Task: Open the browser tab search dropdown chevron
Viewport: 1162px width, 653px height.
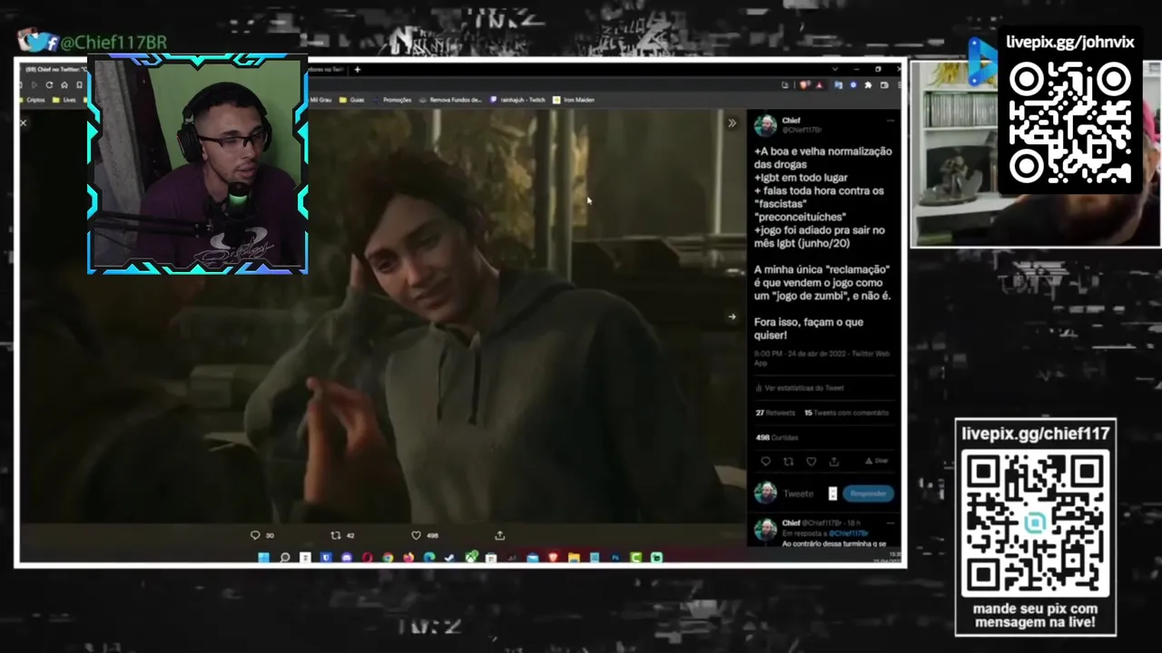Action: [835, 69]
